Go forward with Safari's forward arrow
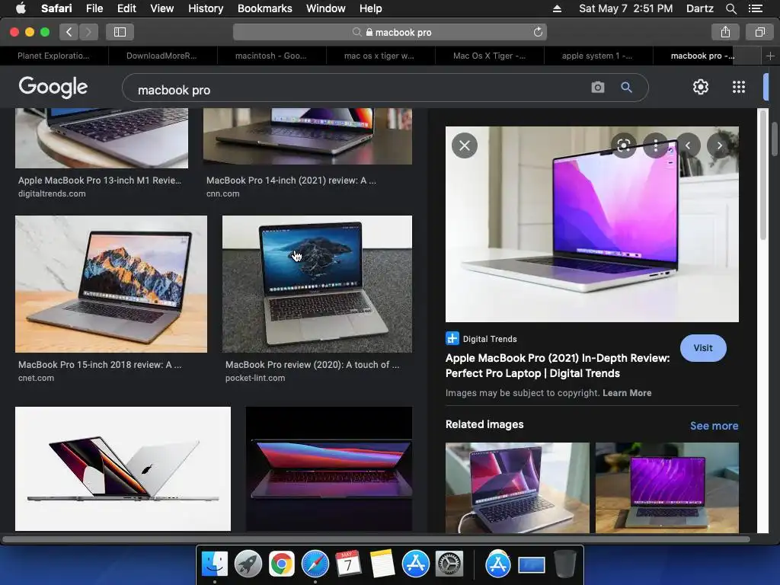 click(x=88, y=32)
